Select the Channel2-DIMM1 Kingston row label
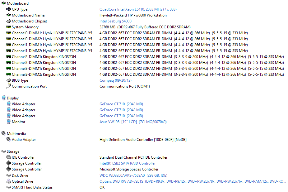The image size is (288, 192). point(44,57)
